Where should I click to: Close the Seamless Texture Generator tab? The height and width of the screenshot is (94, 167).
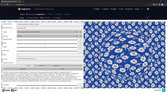click(x=20, y=2)
